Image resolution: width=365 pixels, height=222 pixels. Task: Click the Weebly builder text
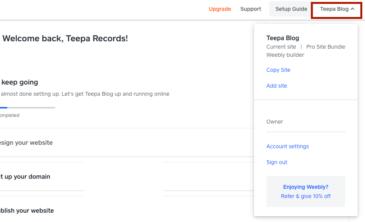[x=285, y=55]
